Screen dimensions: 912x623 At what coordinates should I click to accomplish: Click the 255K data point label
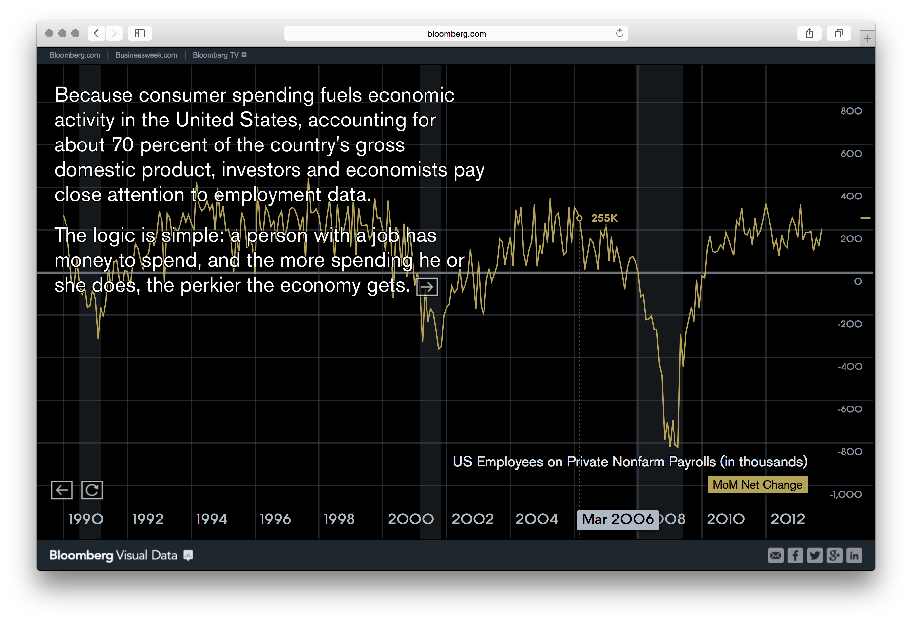(x=604, y=218)
